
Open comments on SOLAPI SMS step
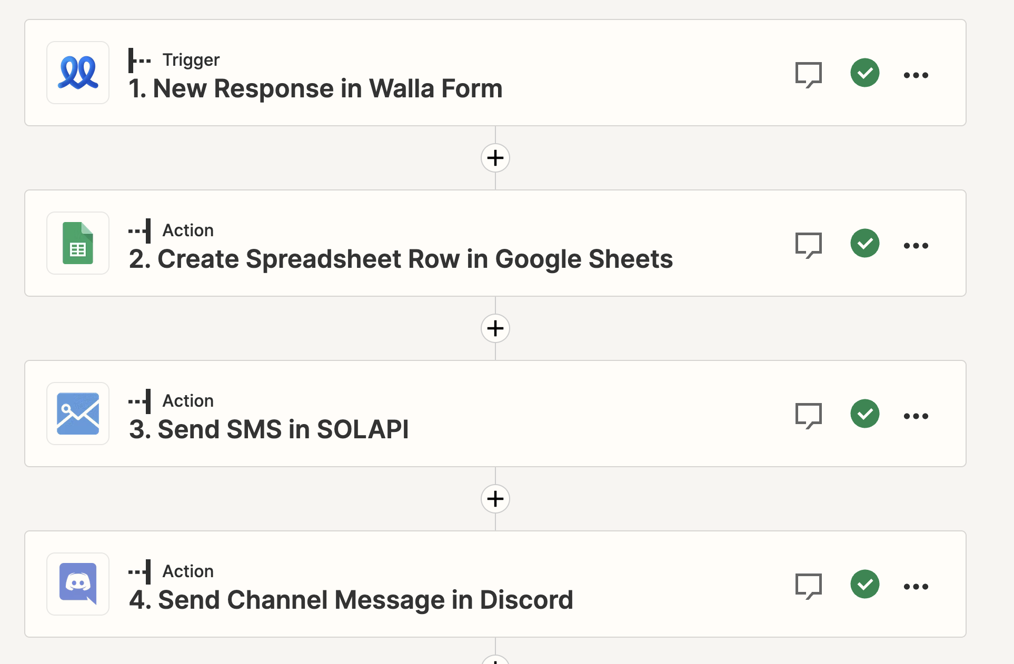click(x=808, y=415)
